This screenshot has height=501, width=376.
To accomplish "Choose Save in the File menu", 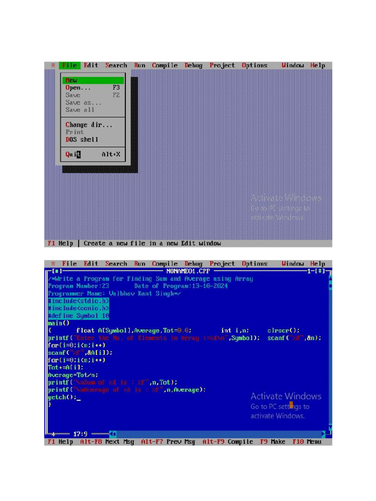I will (93, 95).
